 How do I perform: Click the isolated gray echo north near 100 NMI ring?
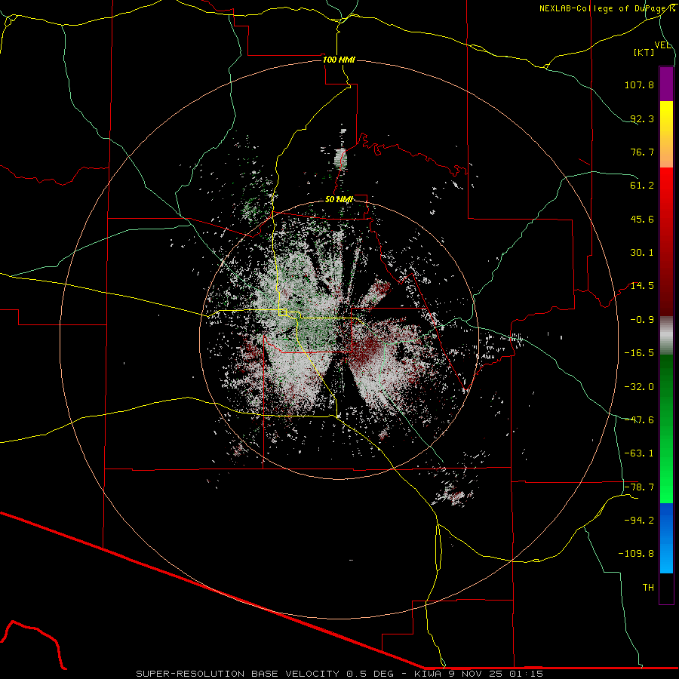341,158
